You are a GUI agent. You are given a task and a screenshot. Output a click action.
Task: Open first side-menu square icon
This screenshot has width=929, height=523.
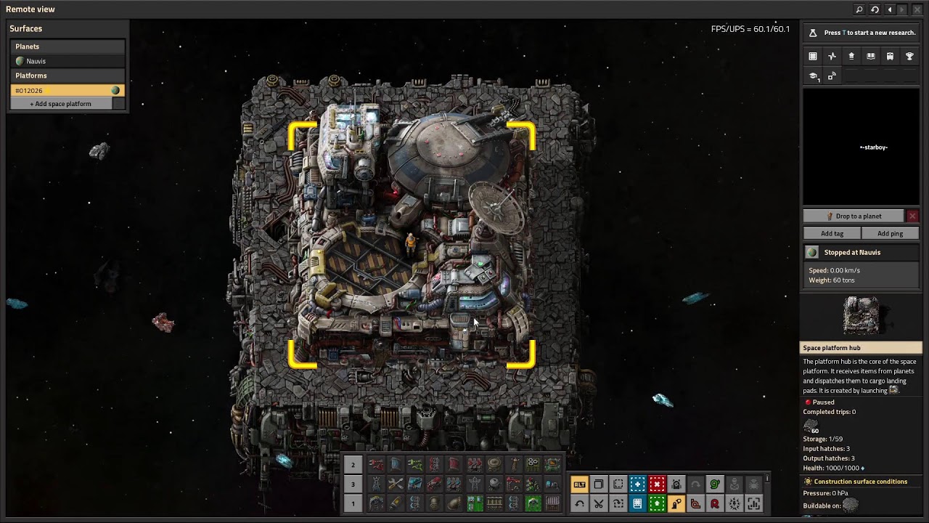point(813,56)
